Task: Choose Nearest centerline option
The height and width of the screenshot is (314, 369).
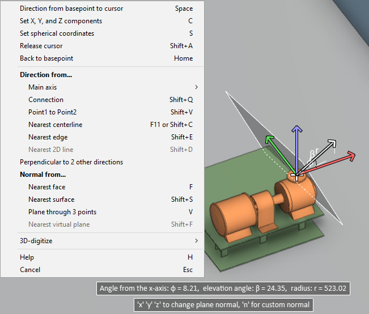Action: pyautogui.click(x=55, y=125)
